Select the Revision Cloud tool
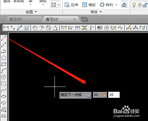Image resolution: width=148 pixels, height=121 pixels. pyautogui.click(x=4, y=84)
